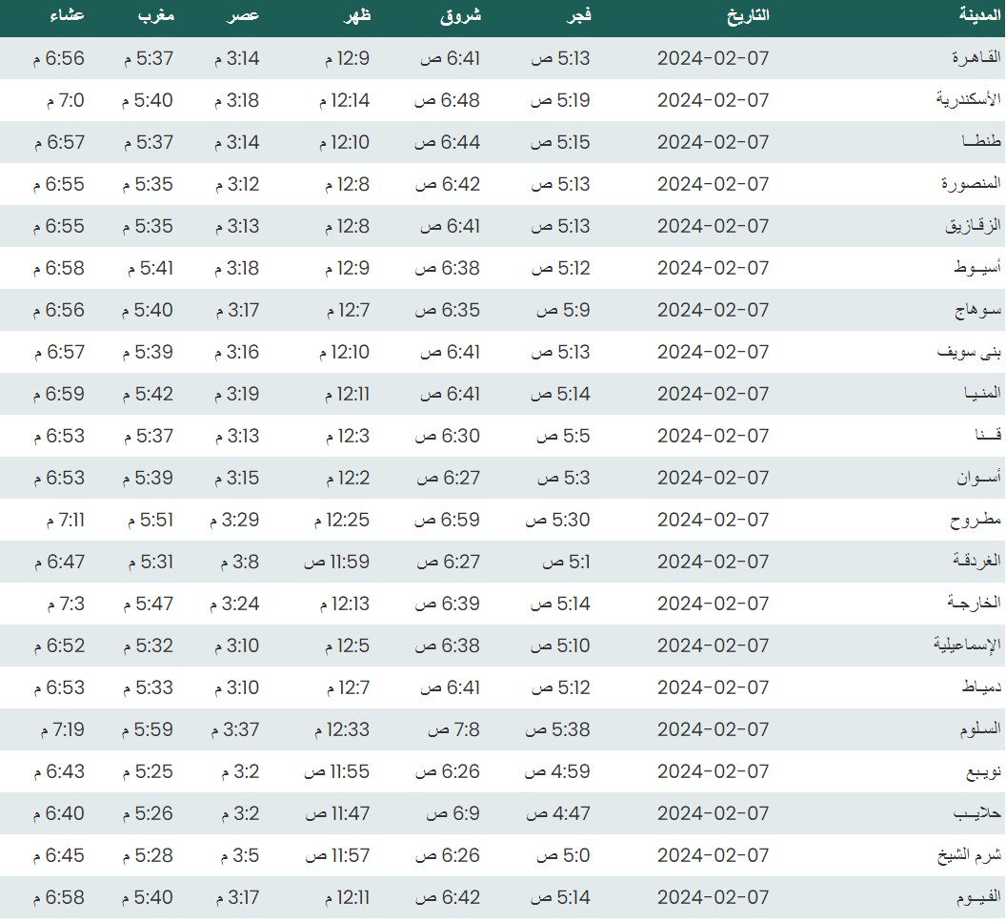Click the المدينة column header
Image resolution: width=1006 pixels, height=922 pixels.
[979, 15]
